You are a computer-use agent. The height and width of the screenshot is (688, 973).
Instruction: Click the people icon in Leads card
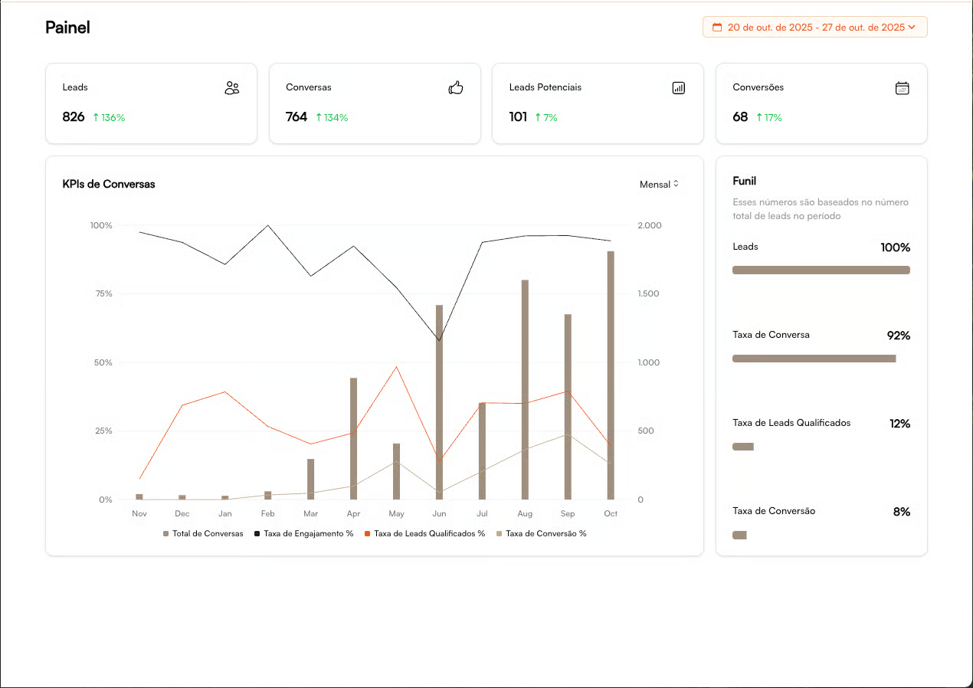point(232,88)
